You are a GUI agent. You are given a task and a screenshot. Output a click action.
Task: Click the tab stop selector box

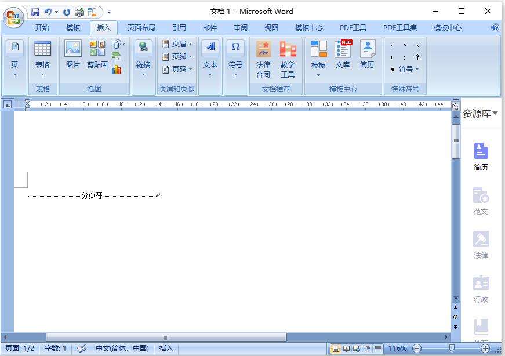(x=8, y=105)
